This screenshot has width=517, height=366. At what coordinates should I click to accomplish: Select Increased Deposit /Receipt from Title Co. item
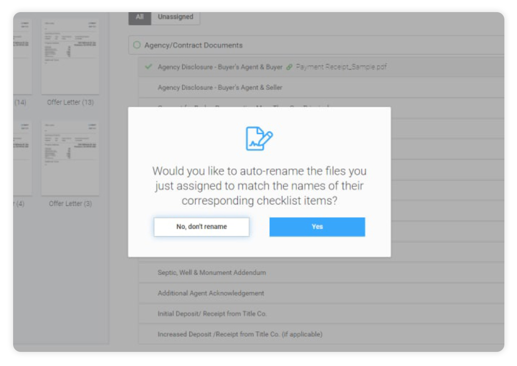coord(239,334)
